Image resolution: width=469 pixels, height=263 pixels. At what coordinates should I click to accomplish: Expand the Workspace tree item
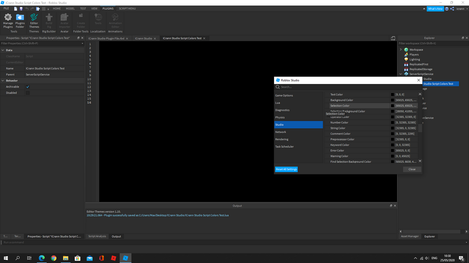click(x=401, y=49)
